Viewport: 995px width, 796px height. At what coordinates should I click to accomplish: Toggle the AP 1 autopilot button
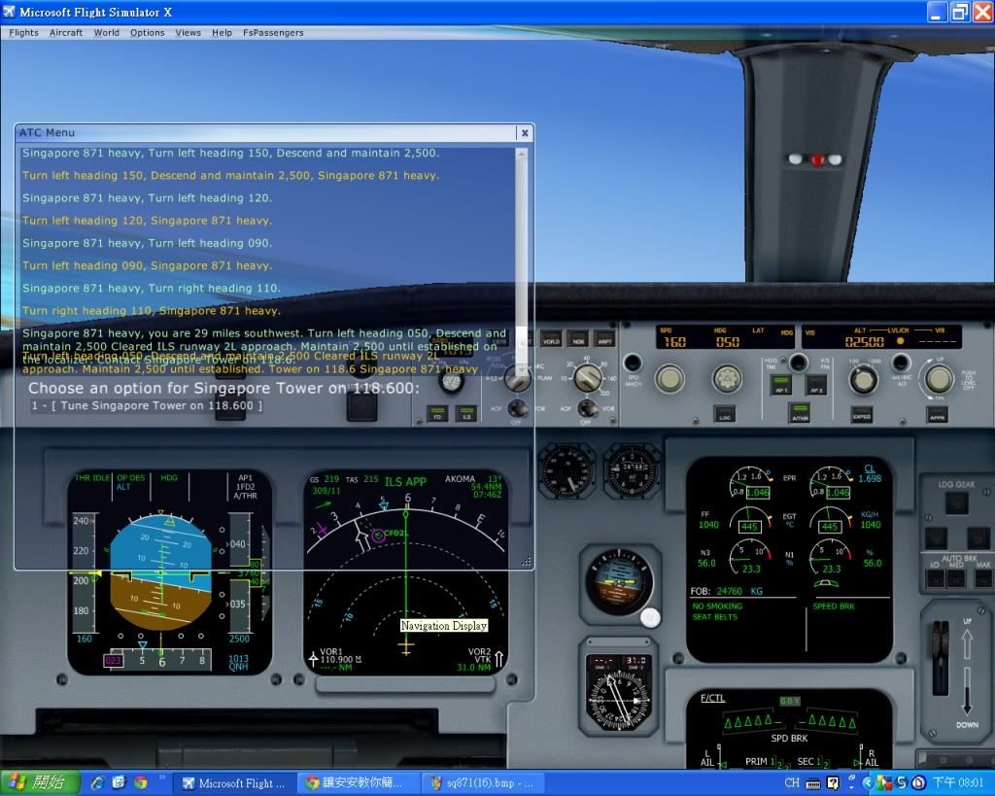coord(780,384)
